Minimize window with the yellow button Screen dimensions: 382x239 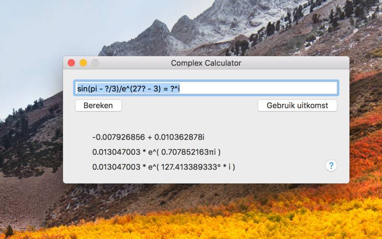pos(83,63)
